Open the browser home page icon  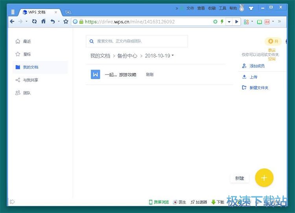coord(43,21)
